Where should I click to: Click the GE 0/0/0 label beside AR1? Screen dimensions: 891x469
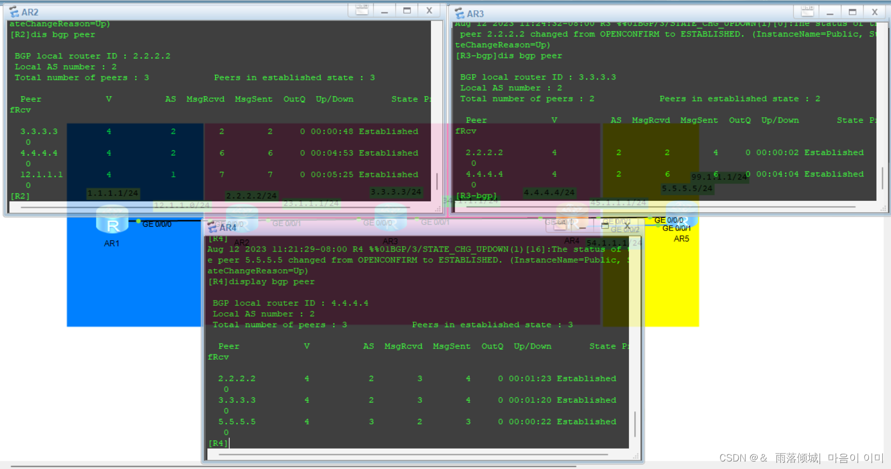pyautogui.click(x=157, y=224)
